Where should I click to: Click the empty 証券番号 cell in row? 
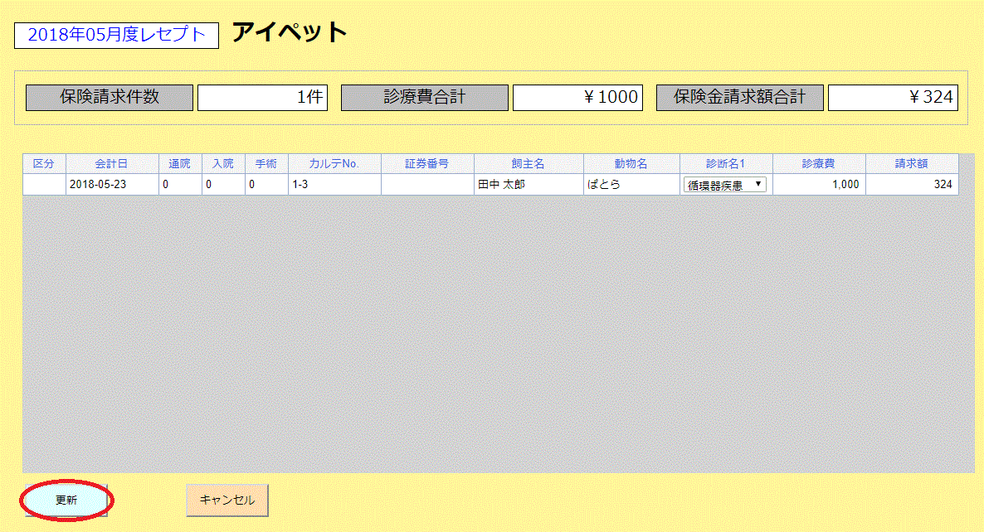coord(426,184)
